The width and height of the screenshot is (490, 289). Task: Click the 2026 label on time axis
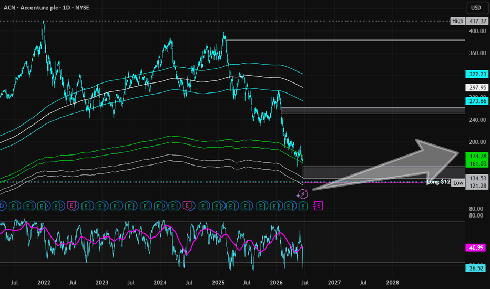(x=276, y=283)
